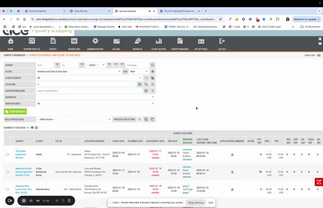Open Client Access charts
This screenshot has height=208, width=323.
[x=159, y=44]
